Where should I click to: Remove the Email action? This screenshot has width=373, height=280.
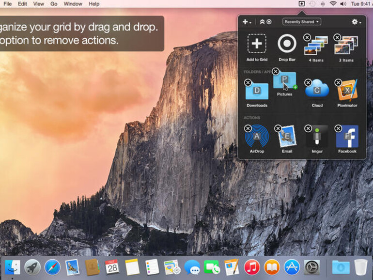coord(278,128)
